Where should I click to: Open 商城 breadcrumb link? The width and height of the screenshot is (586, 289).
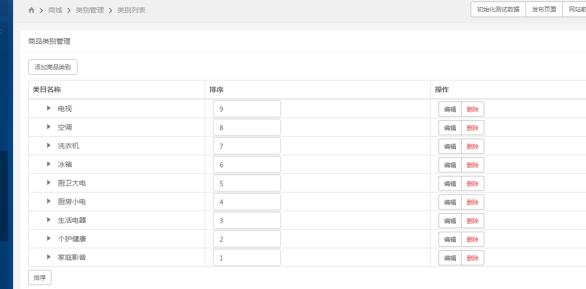click(55, 10)
